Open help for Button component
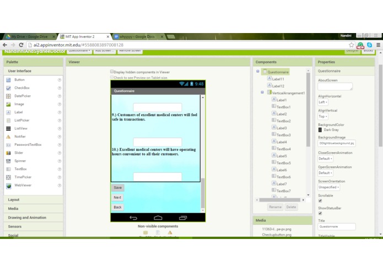The height and width of the screenshot is (272, 383). 60,80
